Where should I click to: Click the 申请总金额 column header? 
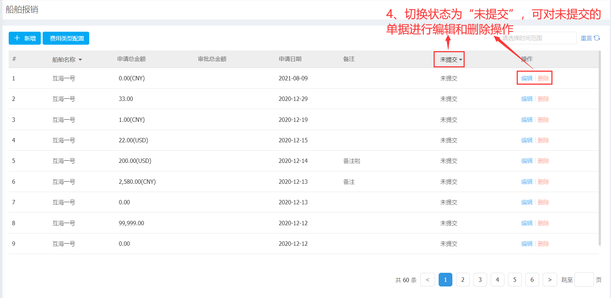[132, 59]
